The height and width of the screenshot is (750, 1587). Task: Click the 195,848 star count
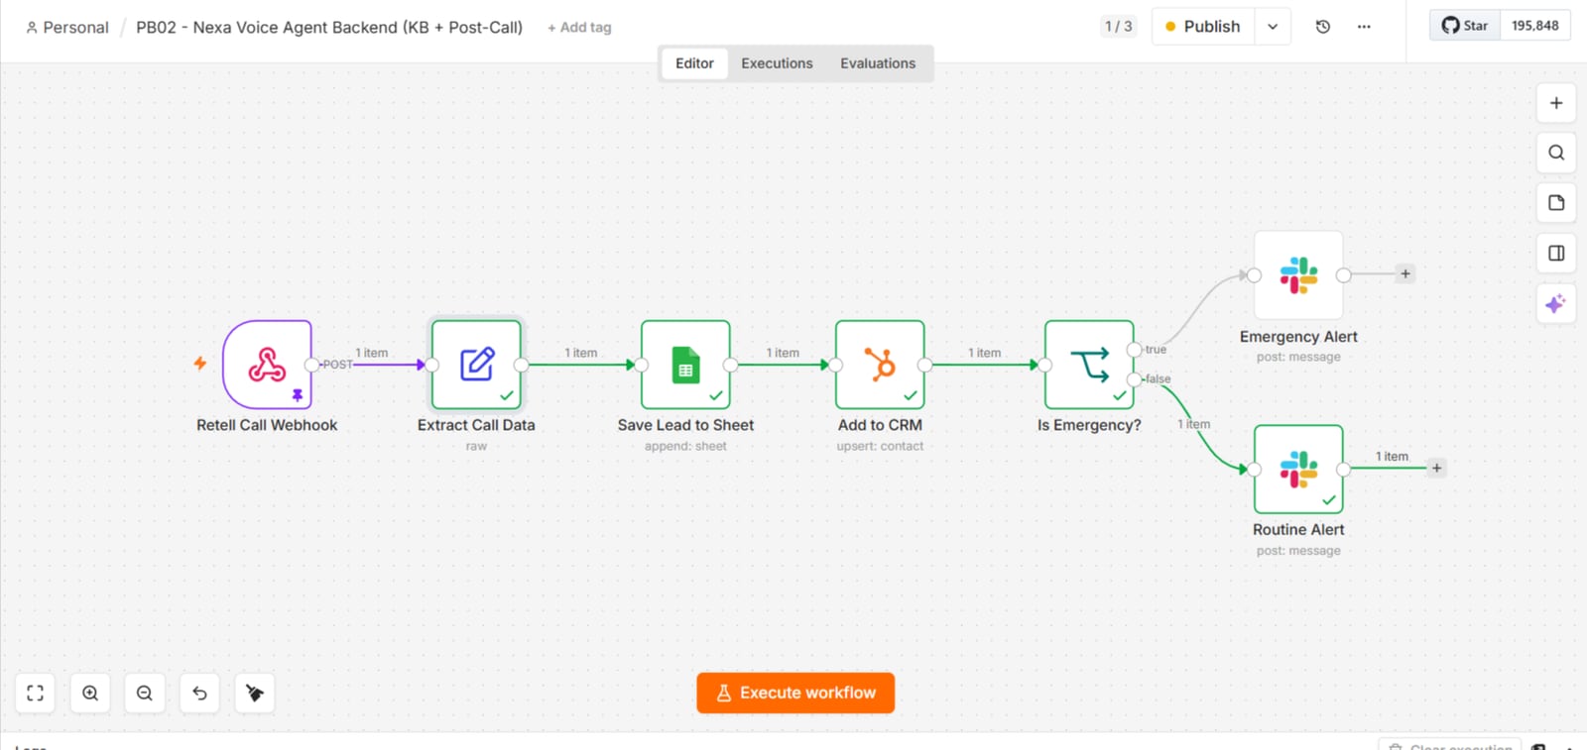[x=1534, y=26]
